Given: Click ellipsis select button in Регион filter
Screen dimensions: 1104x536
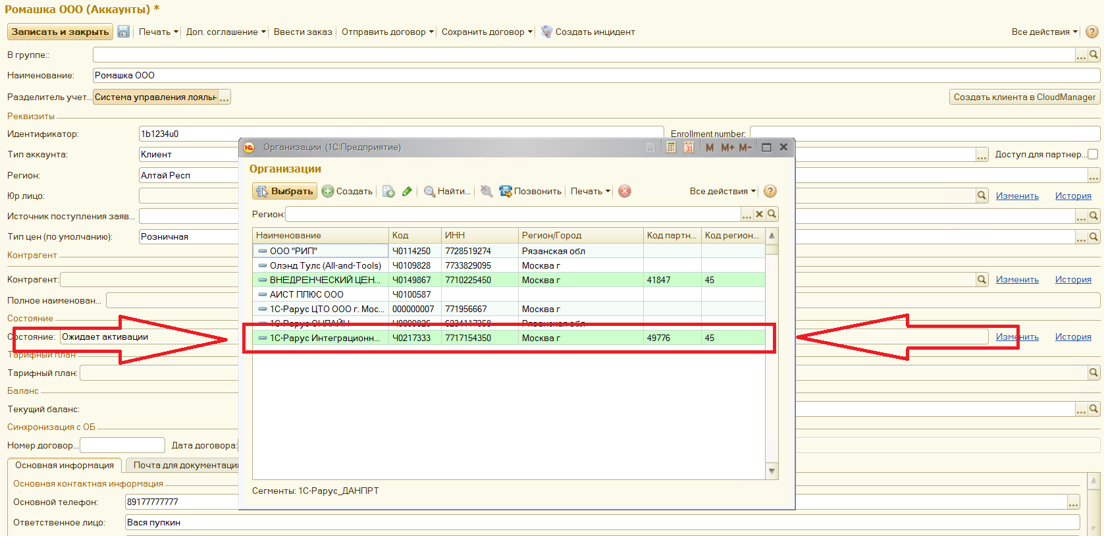Looking at the screenshot, I should click(747, 214).
